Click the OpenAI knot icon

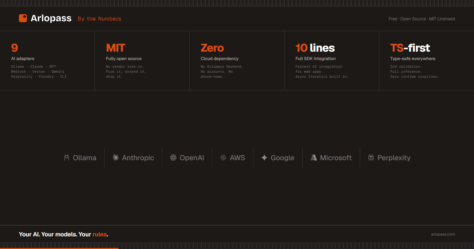173,158
